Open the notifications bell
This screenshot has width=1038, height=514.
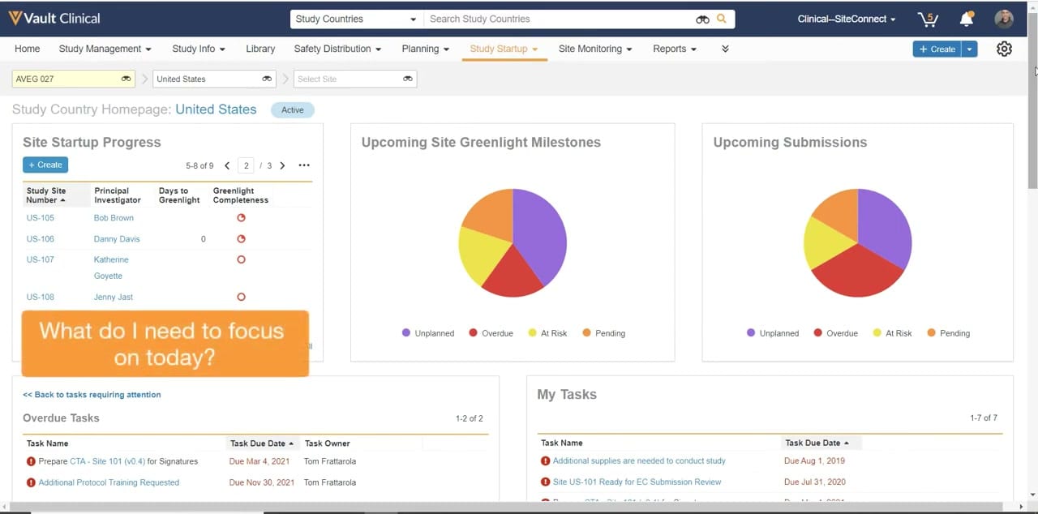point(966,19)
